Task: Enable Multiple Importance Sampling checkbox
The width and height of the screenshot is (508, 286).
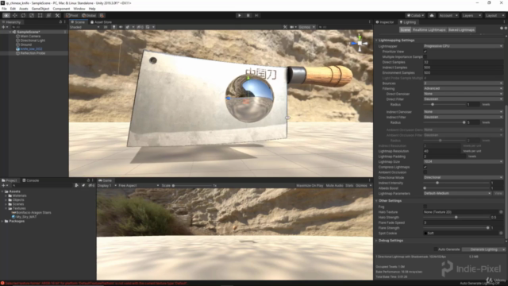Action: pos(425,56)
